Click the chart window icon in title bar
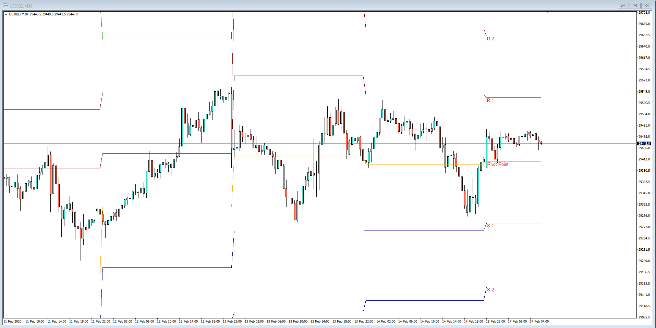Viewport: 656px width, 328px height. [x=5, y=6]
